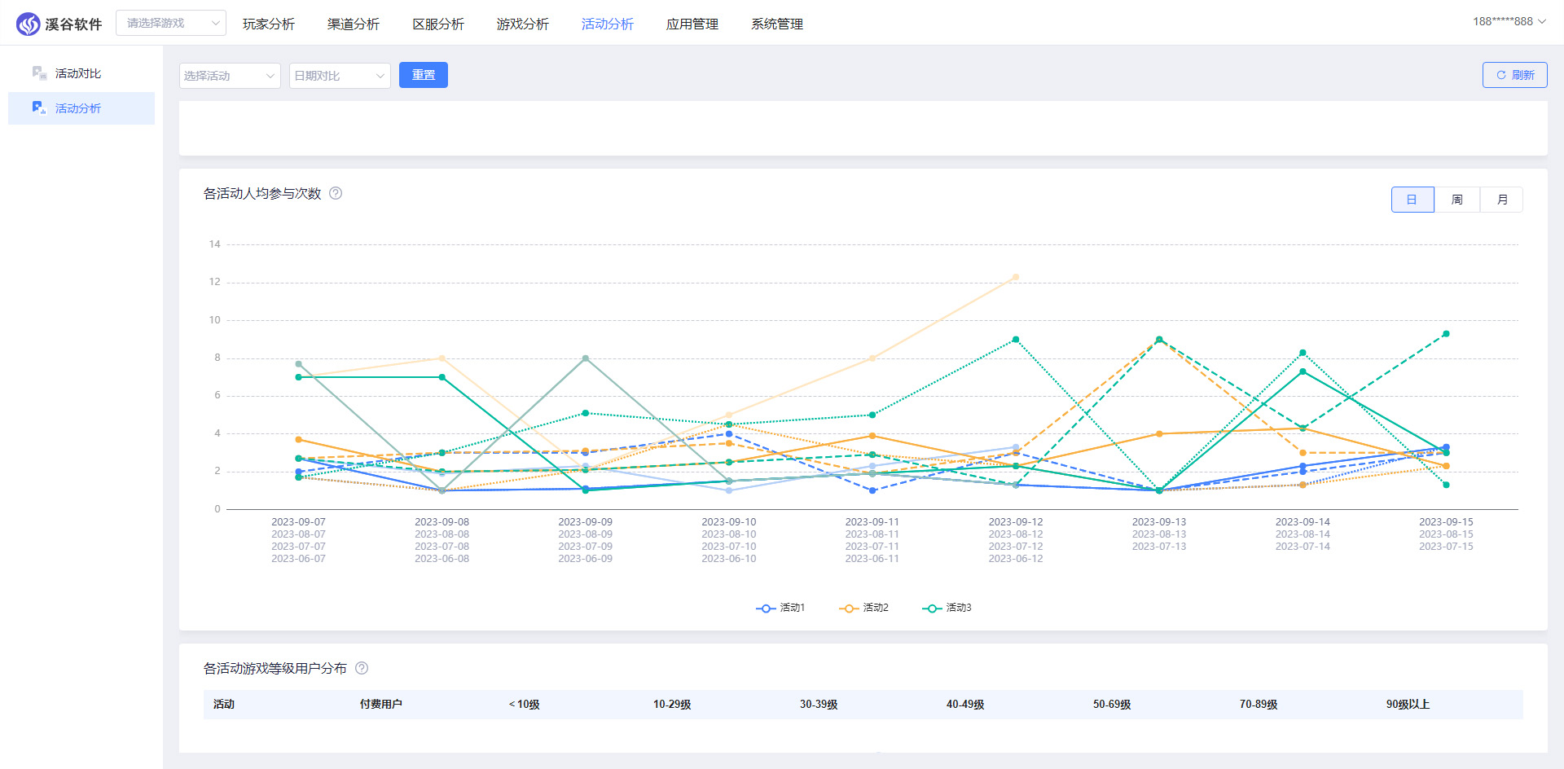
Task: Select the 活动分析 top menu item
Action: coord(608,24)
